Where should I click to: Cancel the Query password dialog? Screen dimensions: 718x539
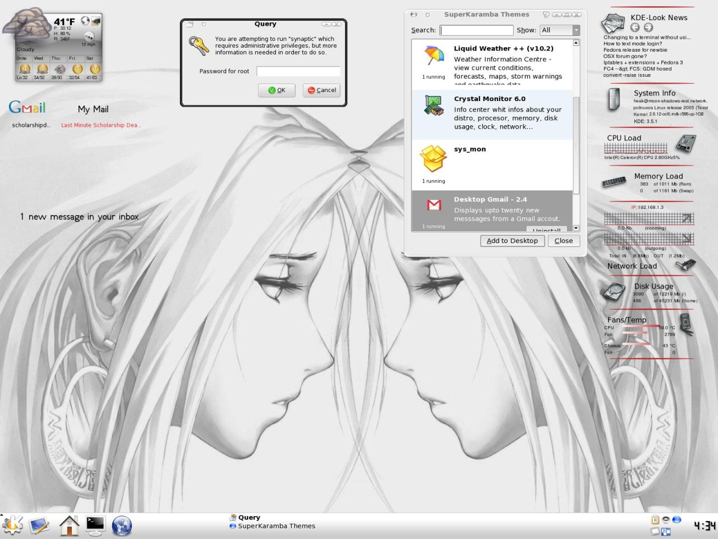(x=322, y=90)
